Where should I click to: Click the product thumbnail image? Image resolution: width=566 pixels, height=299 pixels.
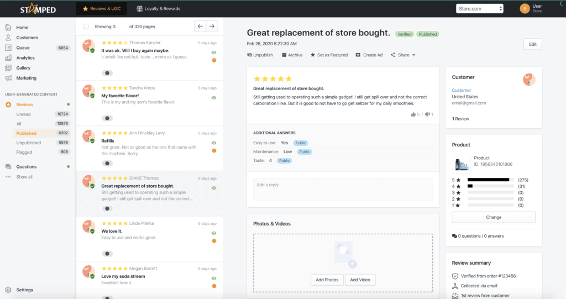[x=461, y=164]
